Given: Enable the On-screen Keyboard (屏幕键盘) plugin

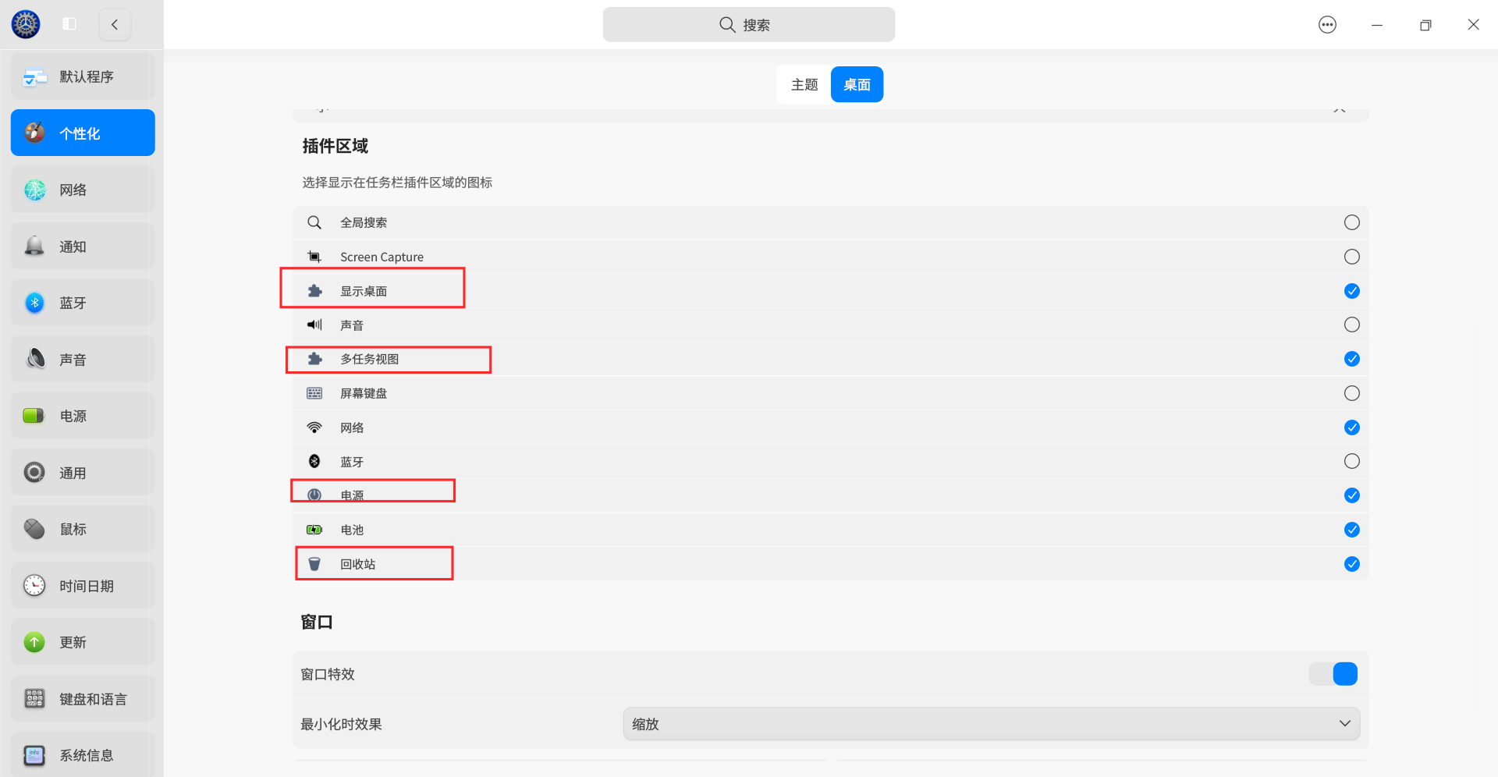Looking at the screenshot, I should [1352, 393].
